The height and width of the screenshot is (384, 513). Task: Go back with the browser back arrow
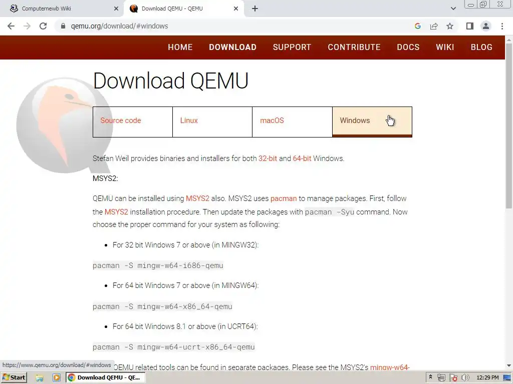pos(11,26)
